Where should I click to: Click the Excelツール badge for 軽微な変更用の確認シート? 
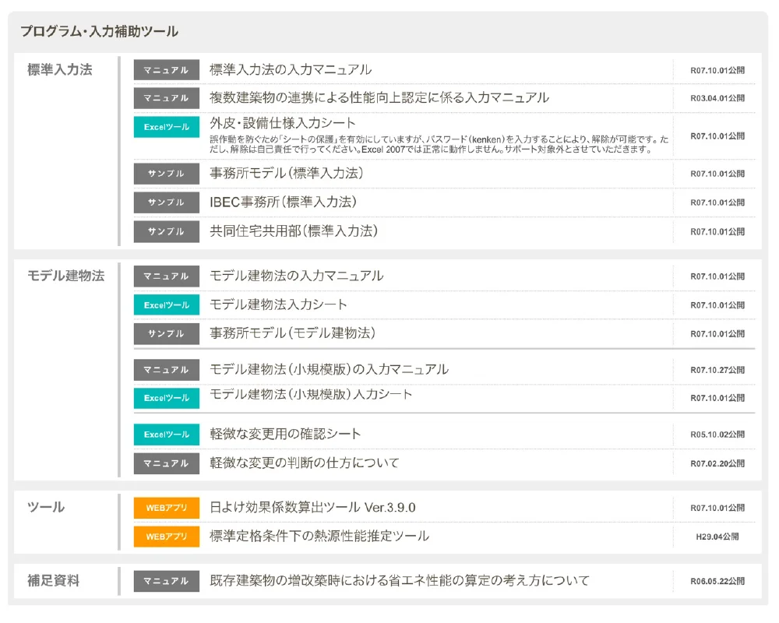click(x=166, y=435)
